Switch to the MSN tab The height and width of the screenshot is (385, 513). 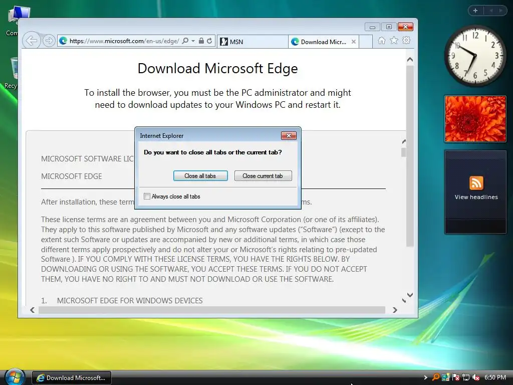[x=252, y=42]
